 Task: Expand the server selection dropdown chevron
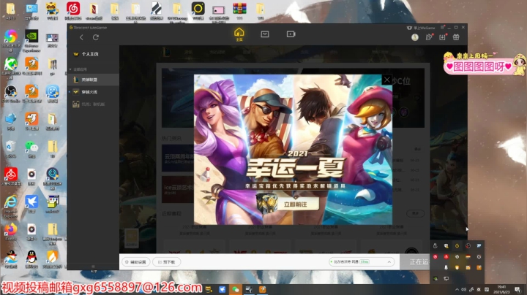pyautogui.click(x=389, y=262)
